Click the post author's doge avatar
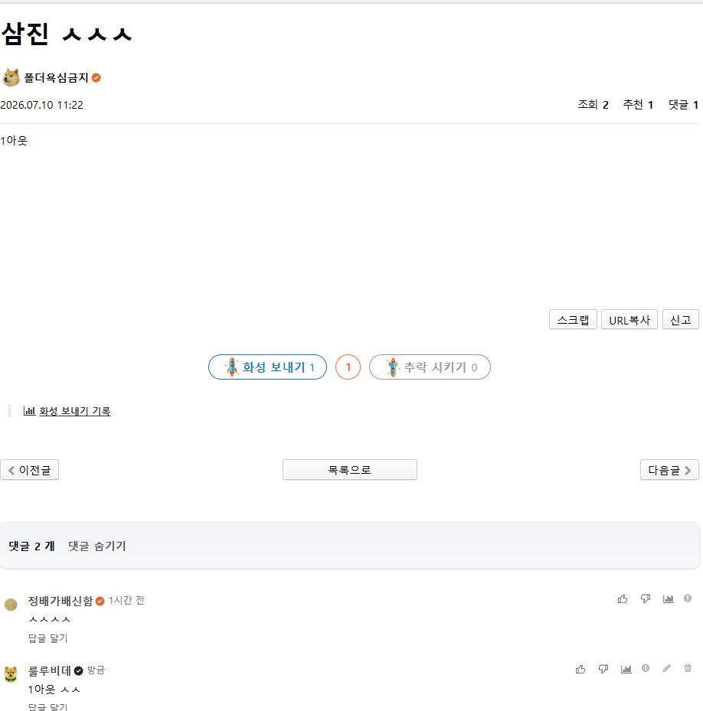 [x=11, y=77]
